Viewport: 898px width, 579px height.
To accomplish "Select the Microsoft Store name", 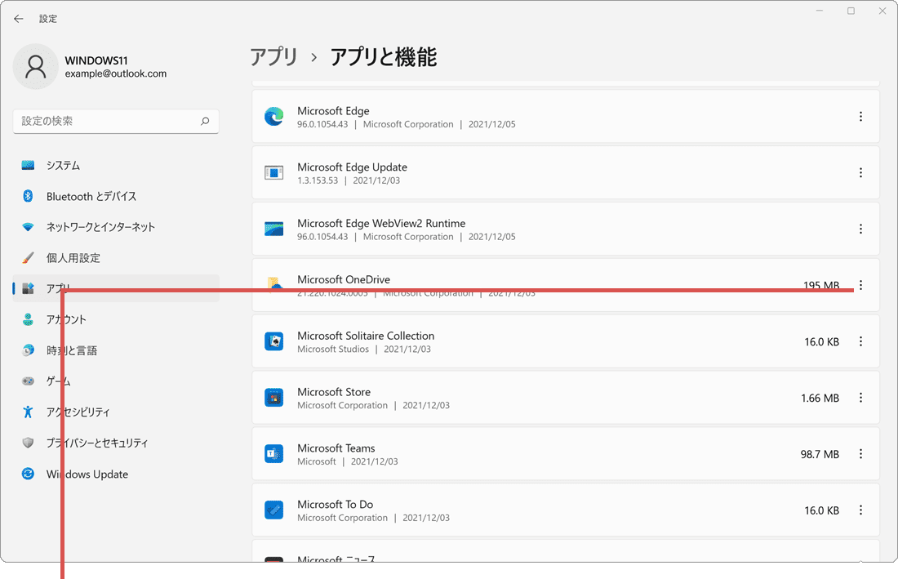I will [334, 392].
